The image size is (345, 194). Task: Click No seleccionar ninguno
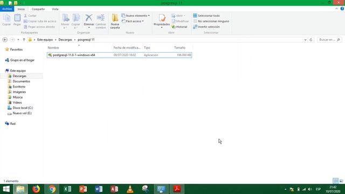(211, 21)
